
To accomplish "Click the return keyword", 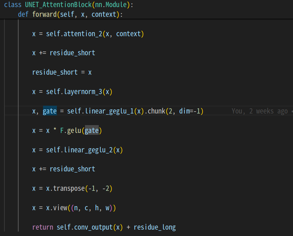I will point(43,227).
